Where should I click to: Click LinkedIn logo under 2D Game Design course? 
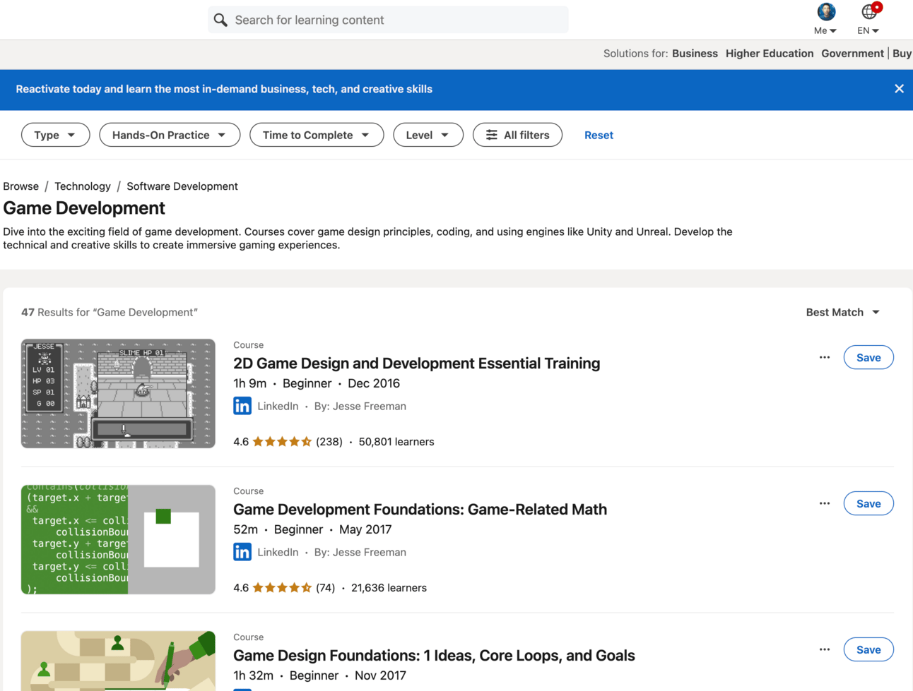point(242,406)
